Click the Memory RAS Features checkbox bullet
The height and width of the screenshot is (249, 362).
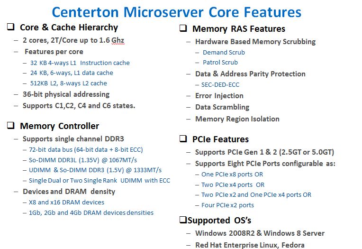pyautogui.click(x=183, y=28)
